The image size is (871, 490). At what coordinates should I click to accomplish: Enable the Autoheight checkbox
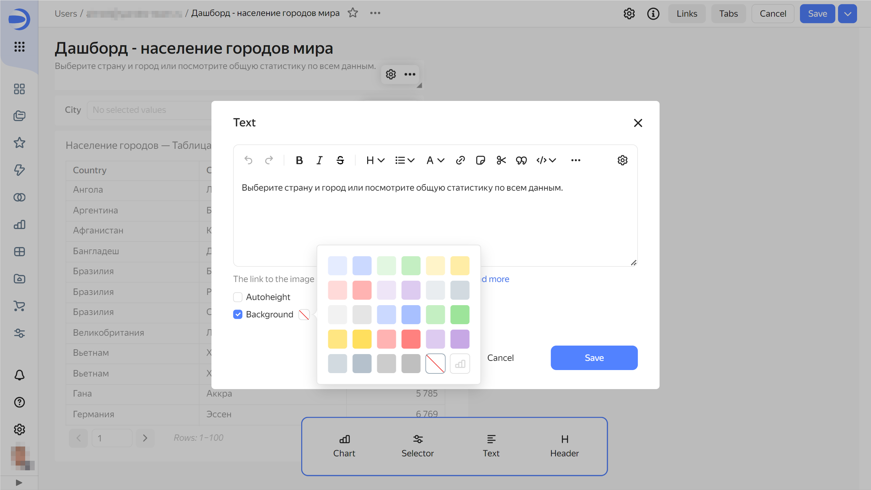238,297
